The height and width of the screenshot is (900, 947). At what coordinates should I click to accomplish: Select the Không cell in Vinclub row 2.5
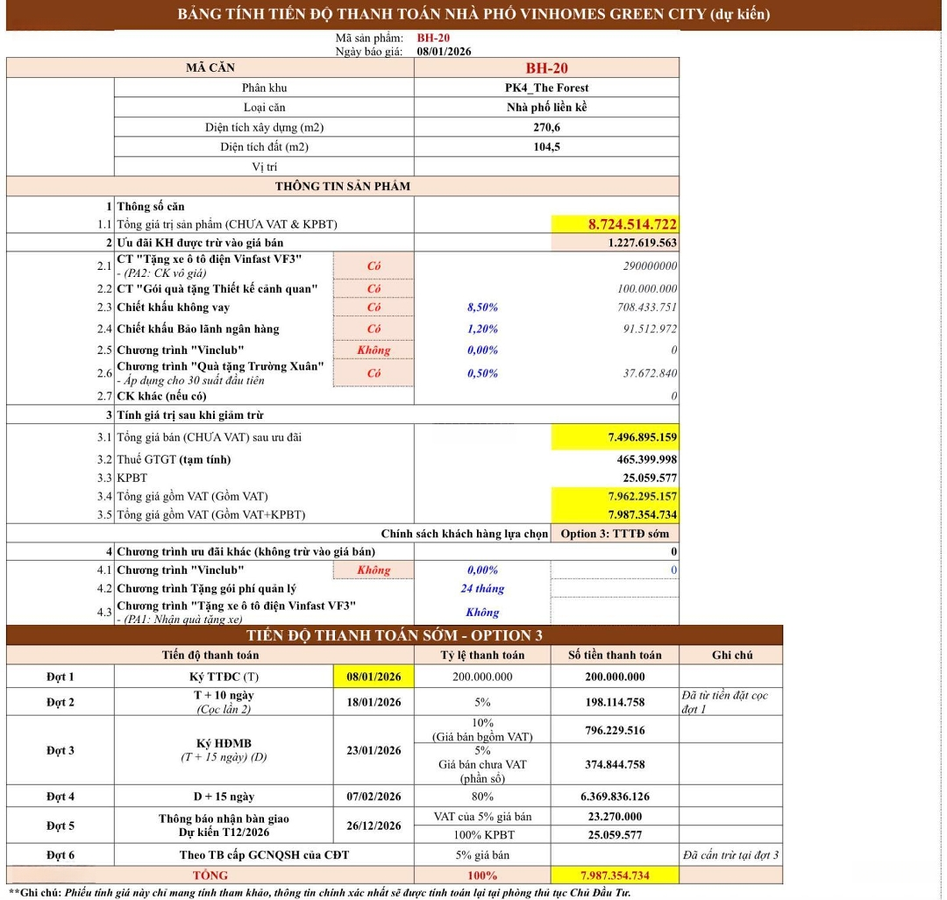click(374, 350)
